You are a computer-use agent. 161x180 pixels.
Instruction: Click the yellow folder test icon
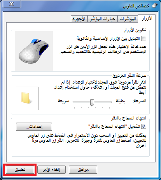click(x=26, y=98)
